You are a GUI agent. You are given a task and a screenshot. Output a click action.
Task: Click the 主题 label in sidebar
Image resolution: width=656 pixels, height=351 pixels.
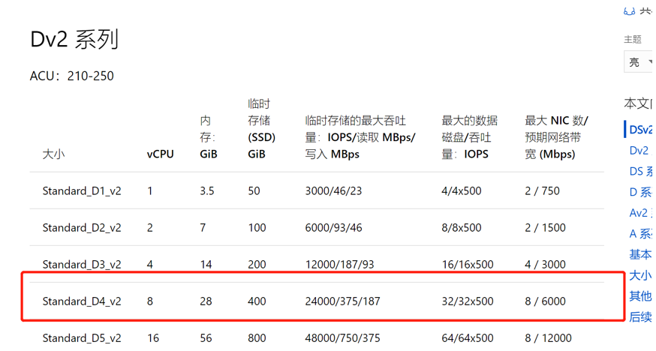[633, 39]
